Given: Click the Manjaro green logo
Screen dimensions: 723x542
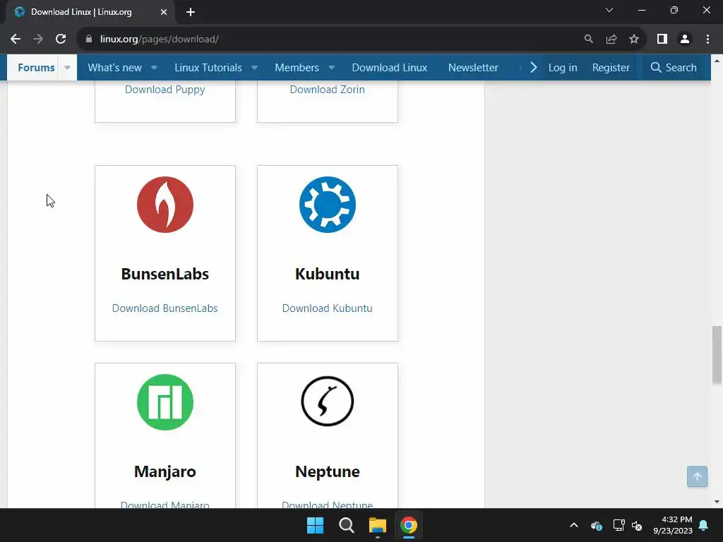Looking at the screenshot, I should 165,402.
